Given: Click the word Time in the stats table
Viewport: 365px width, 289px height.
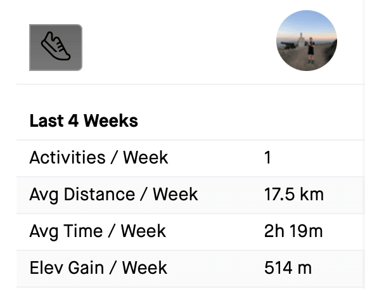Looking at the screenshot, I should (83, 231).
